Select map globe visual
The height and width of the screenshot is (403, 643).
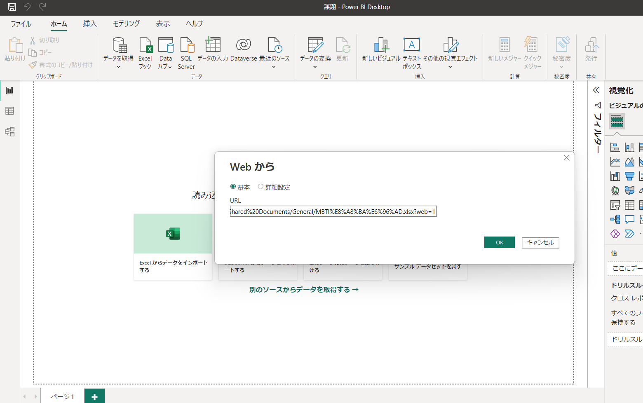pos(615,190)
